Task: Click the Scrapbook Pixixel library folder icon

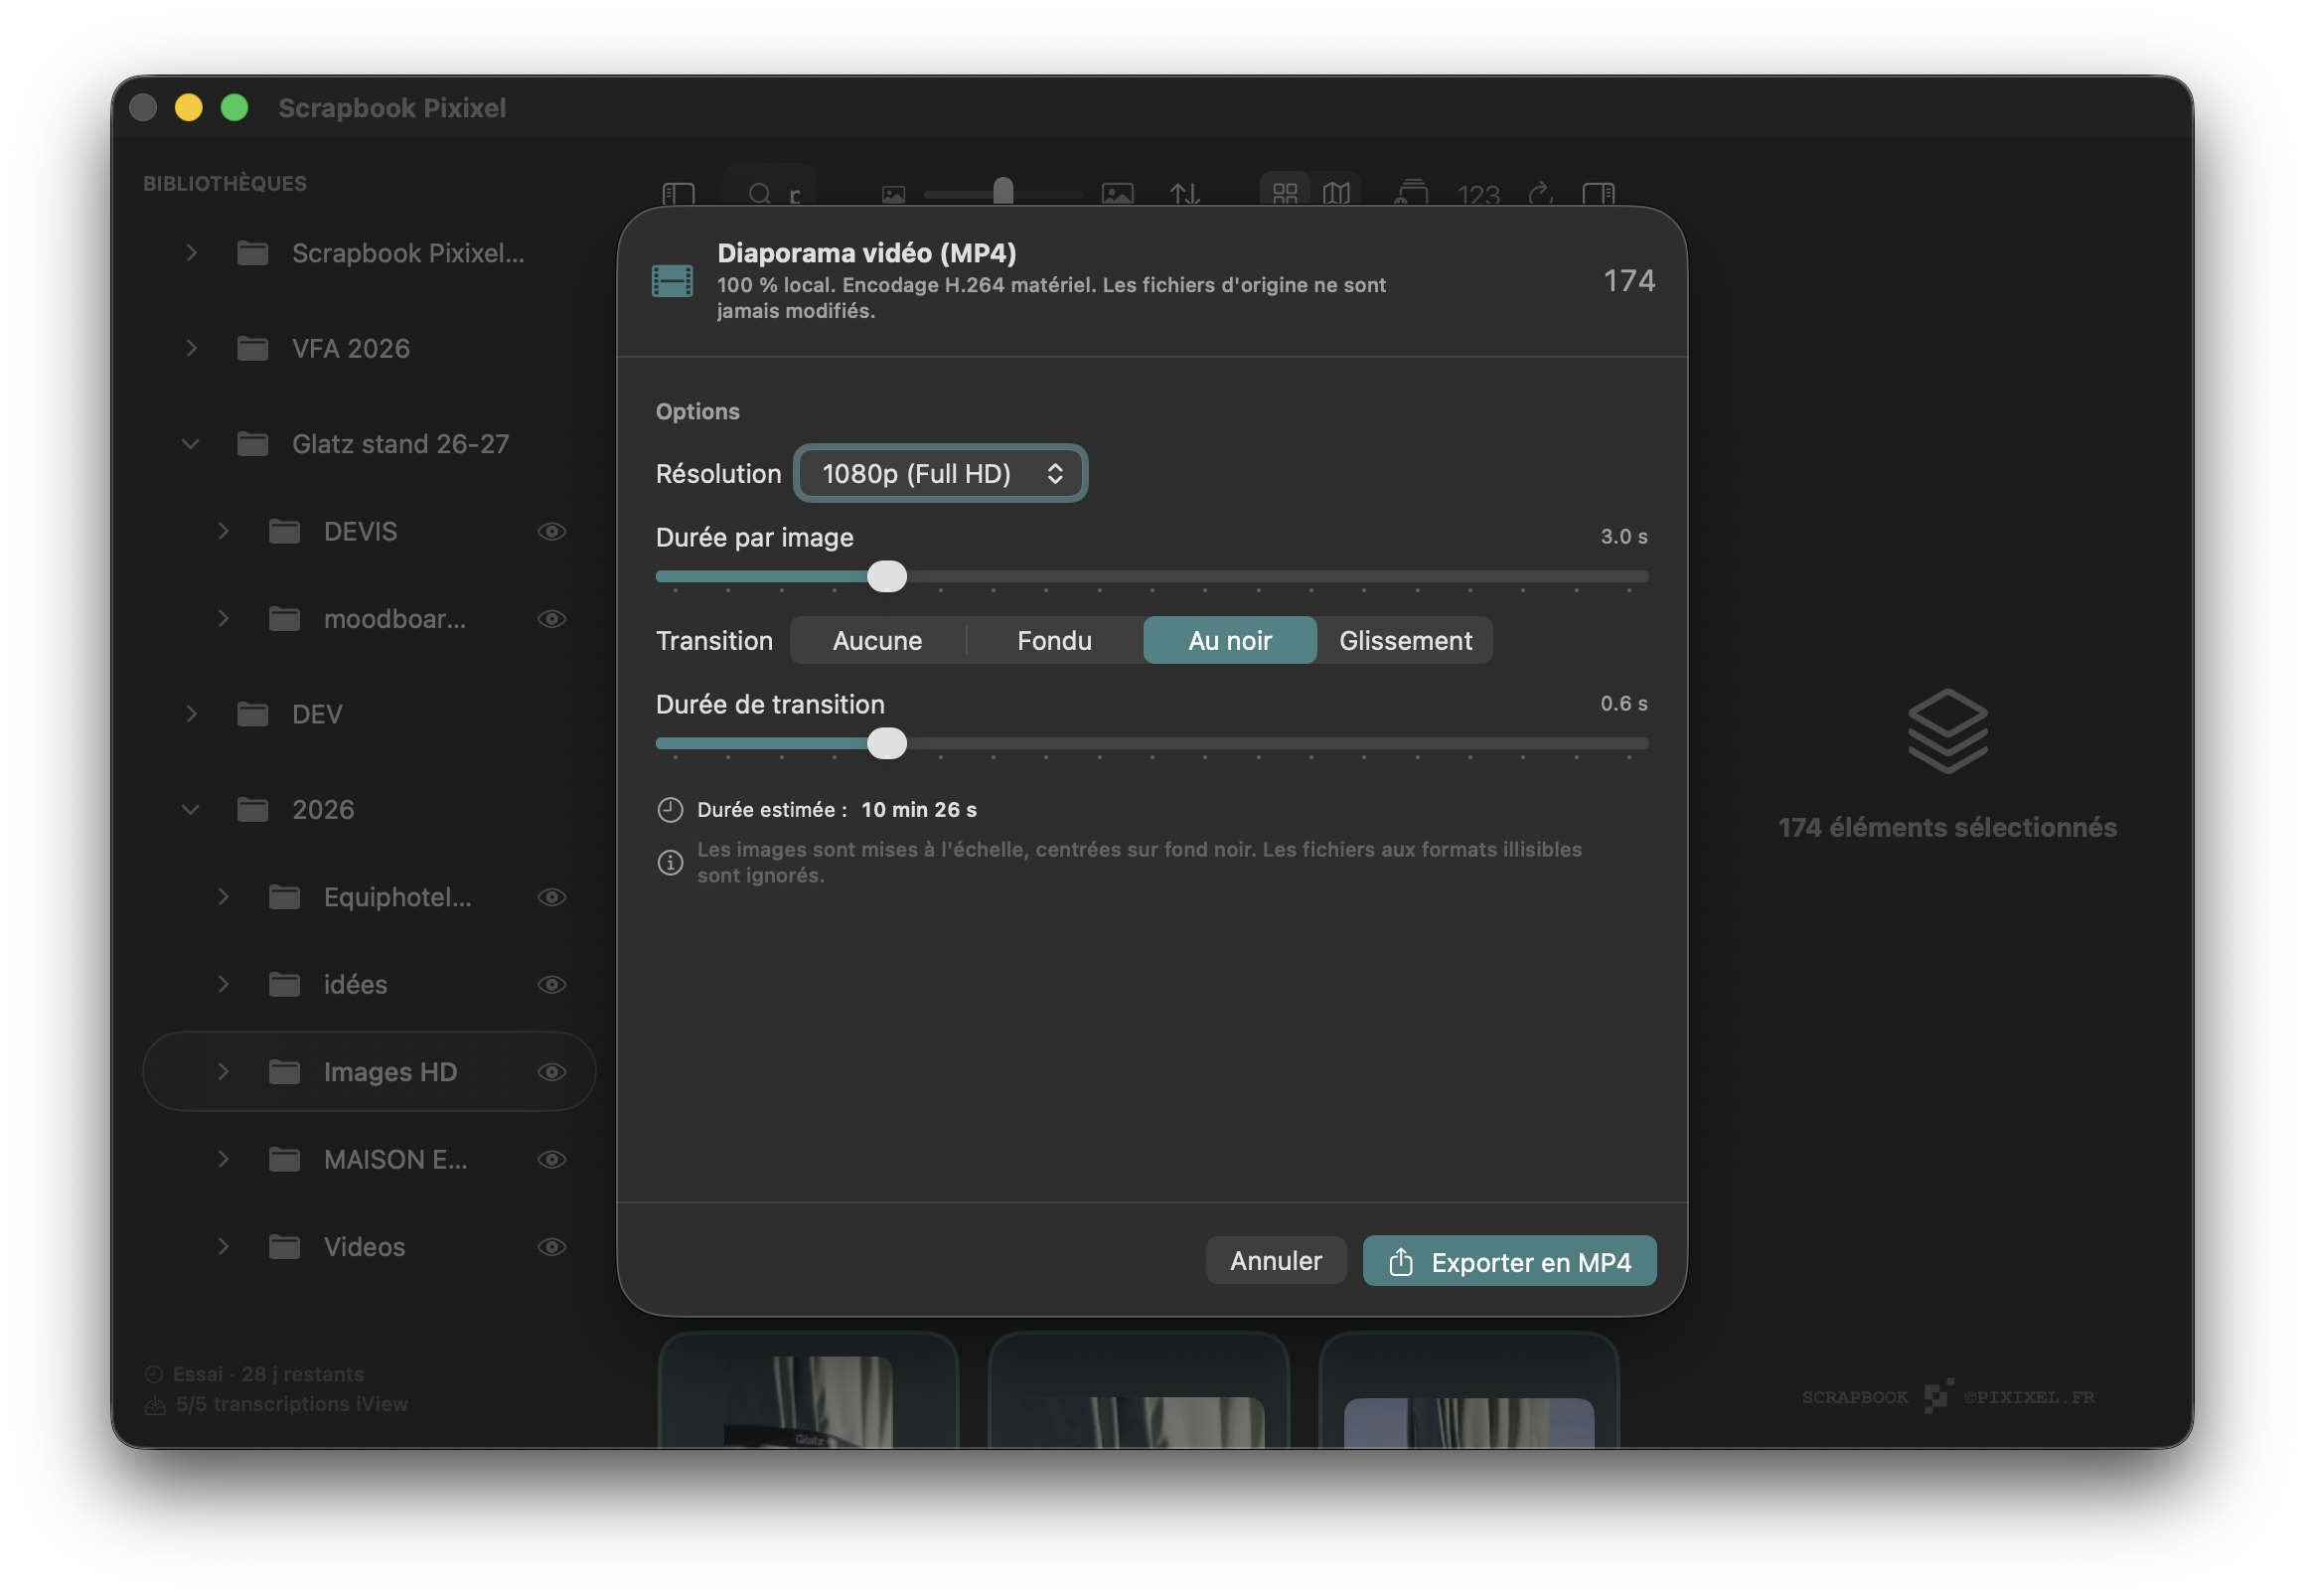Action: coord(253,253)
